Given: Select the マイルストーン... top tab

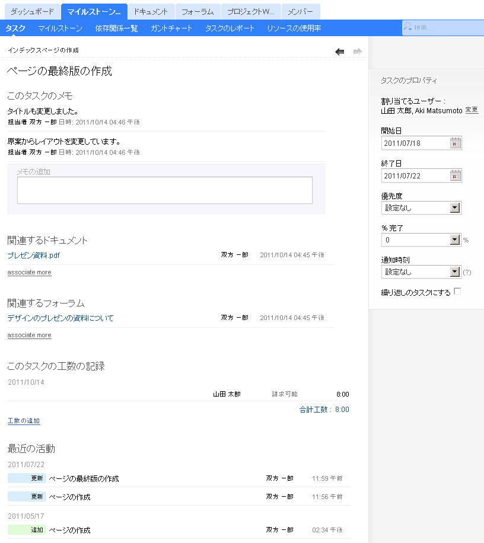Looking at the screenshot, I should (x=94, y=12).
